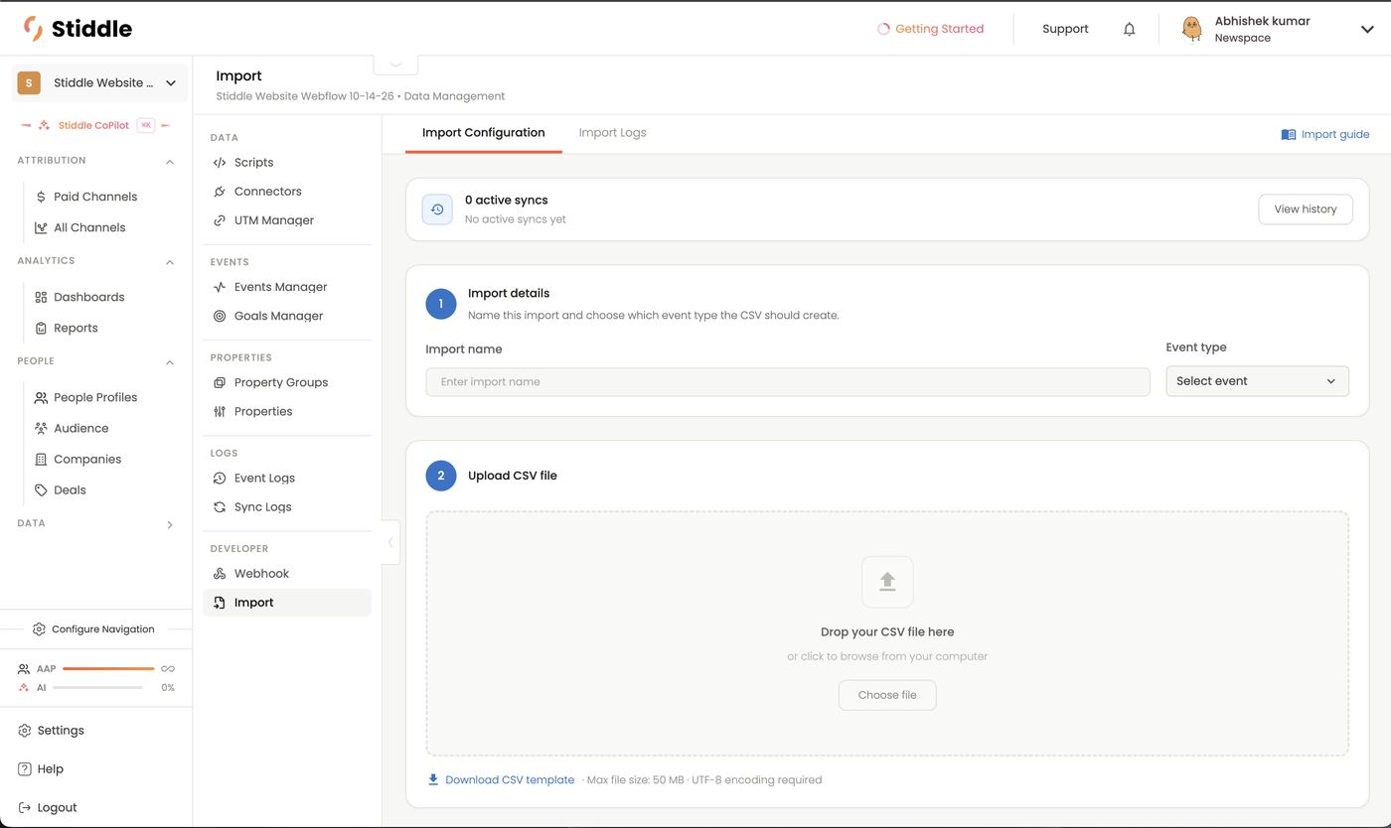Viewport: 1391px width, 828px height.
Task: Click the Getting Started link
Action: (x=930, y=29)
